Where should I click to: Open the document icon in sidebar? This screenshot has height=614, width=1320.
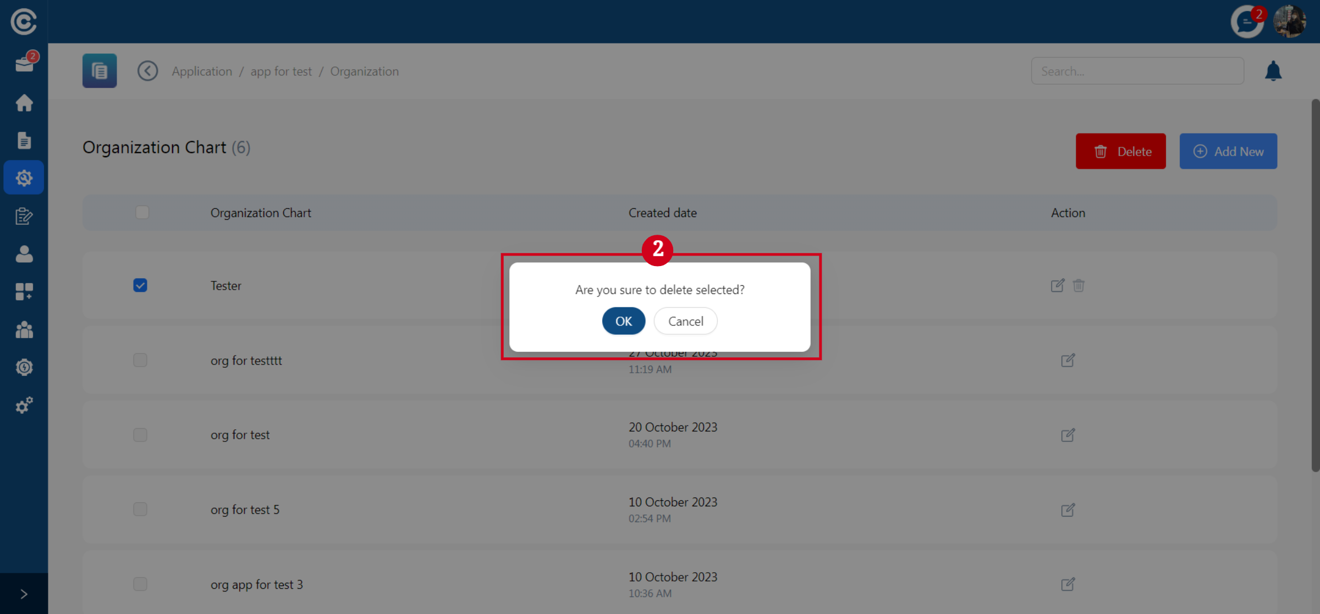tap(24, 141)
